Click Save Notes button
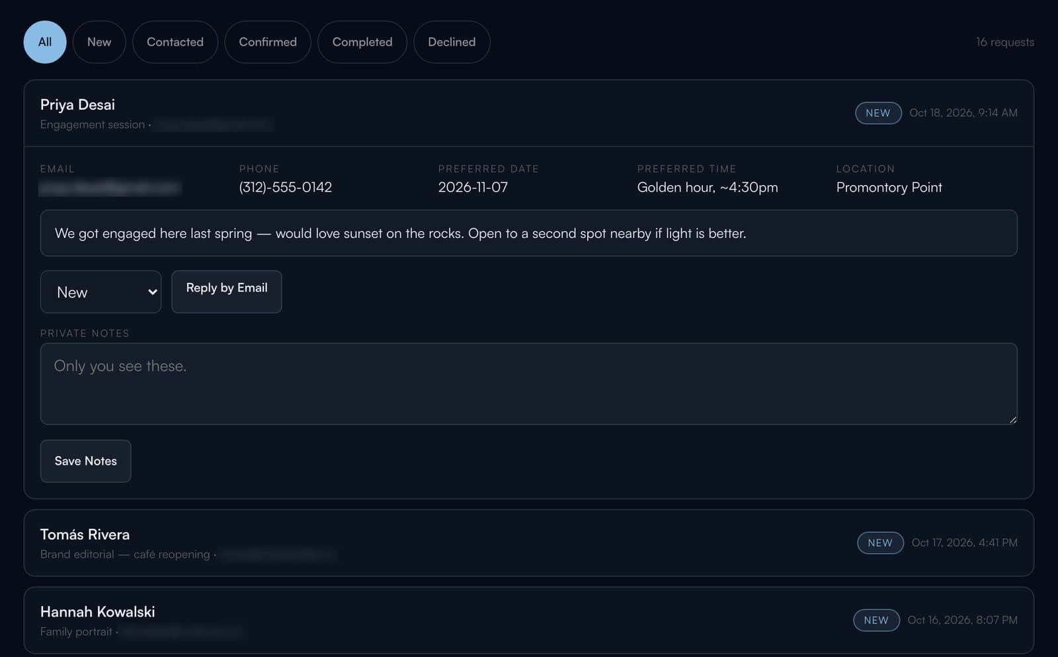 (x=85, y=461)
